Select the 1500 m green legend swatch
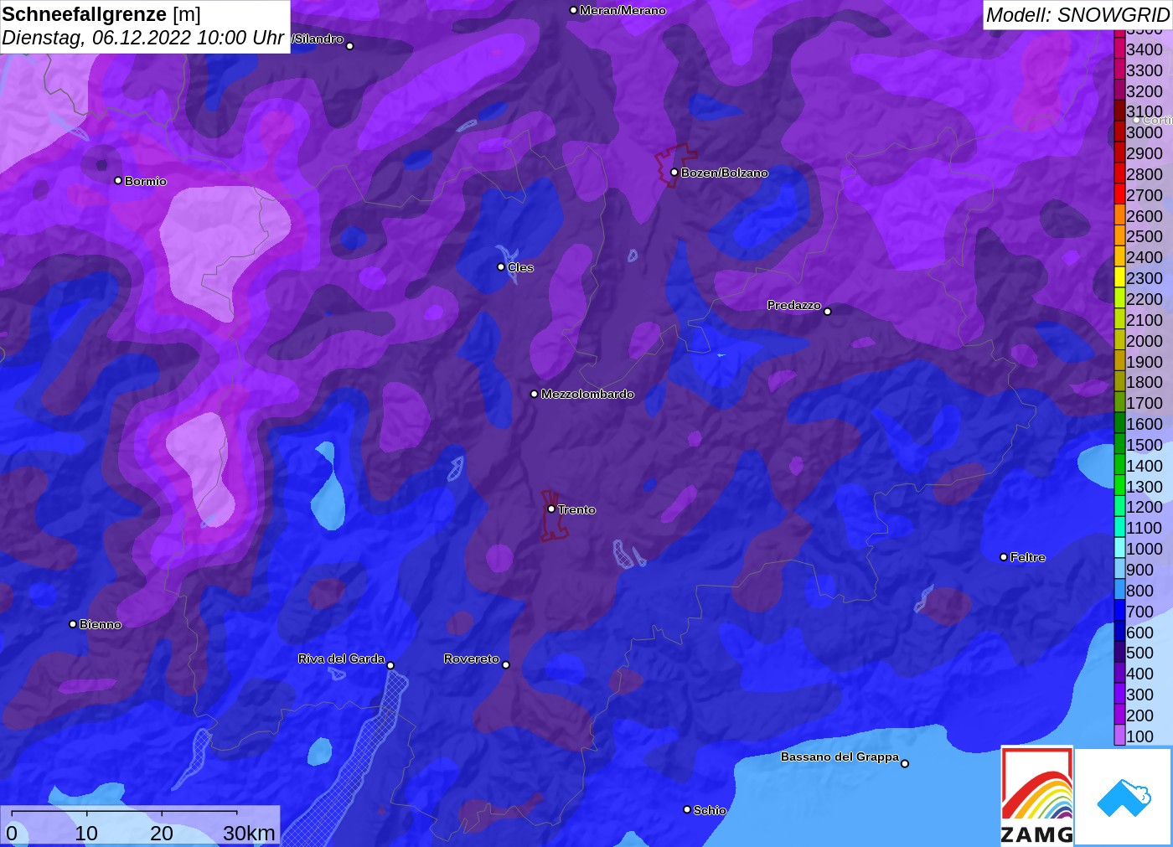Image resolution: width=1173 pixels, height=847 pixels. pos(1119,444)
